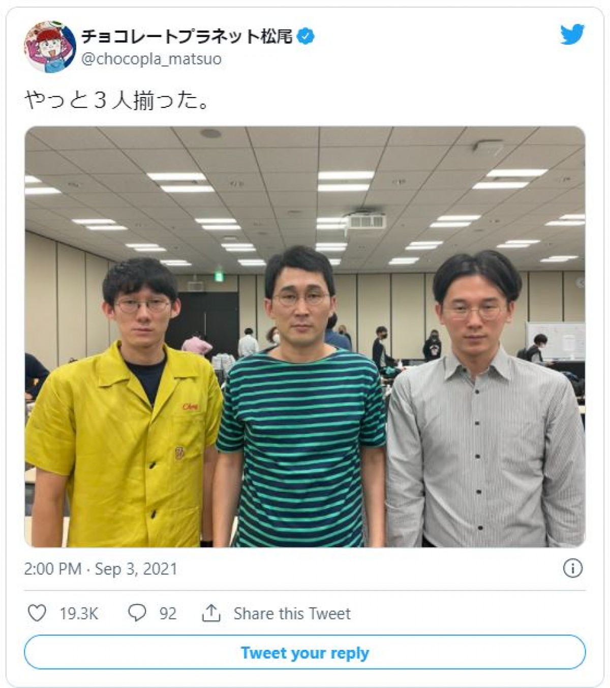This screenshot has height=688, width=610.
Task: Click the yellow-shirted man in the photo
Action: coord(125,402)
